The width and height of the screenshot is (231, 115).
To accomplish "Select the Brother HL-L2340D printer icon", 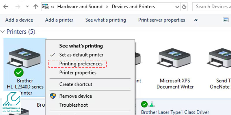I will coord(23,58).
